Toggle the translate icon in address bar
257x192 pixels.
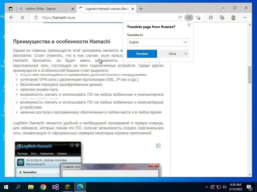(189, 17)
